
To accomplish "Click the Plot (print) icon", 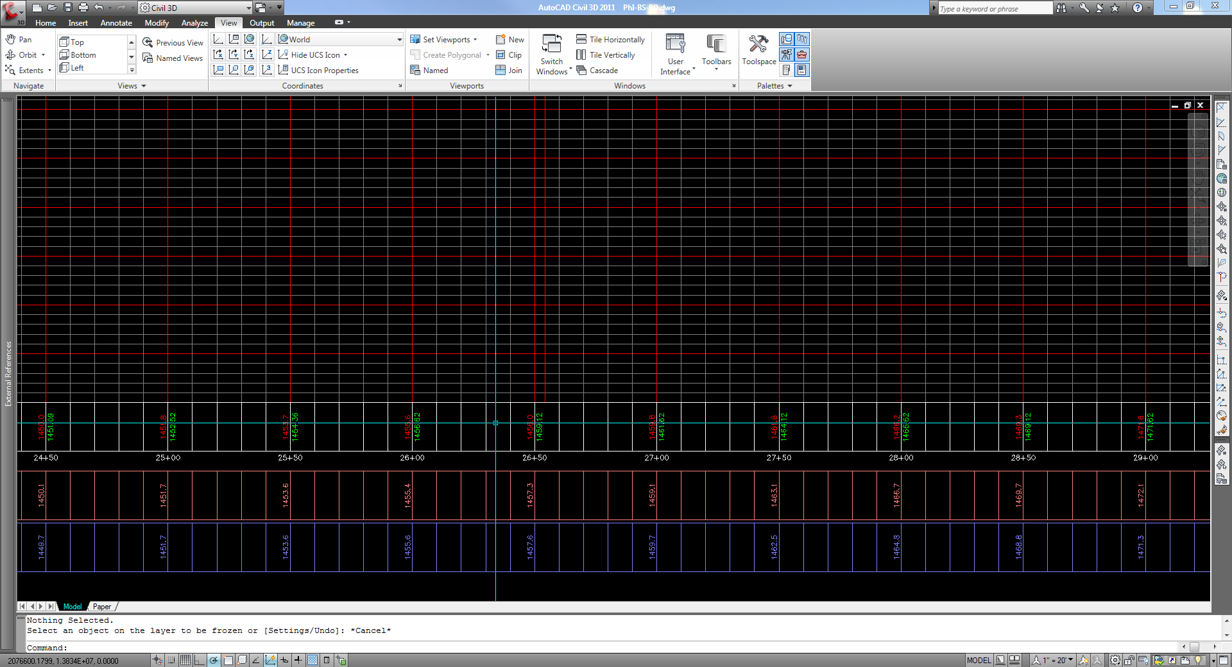I will point(83,8).
